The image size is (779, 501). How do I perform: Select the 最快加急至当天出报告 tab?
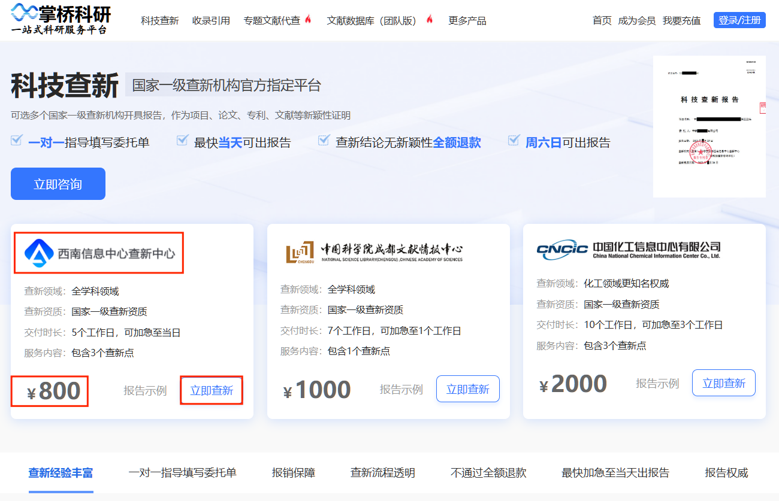615,473
